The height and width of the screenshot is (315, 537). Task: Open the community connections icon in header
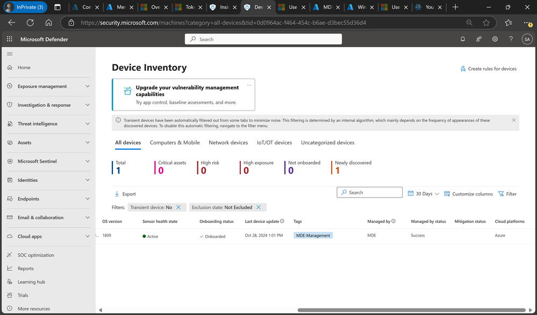pos(479,39)
